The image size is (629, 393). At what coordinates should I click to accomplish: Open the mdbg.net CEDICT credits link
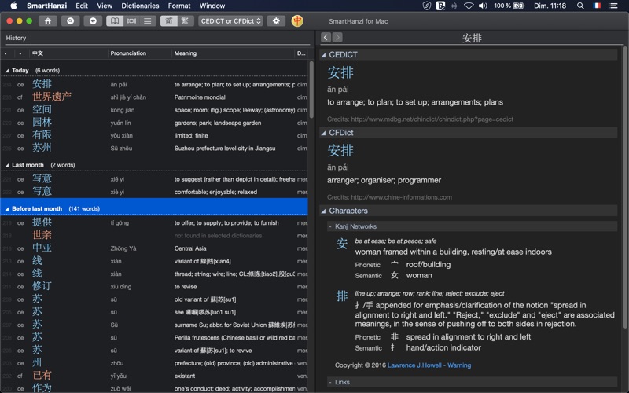[x=432, y=119]
